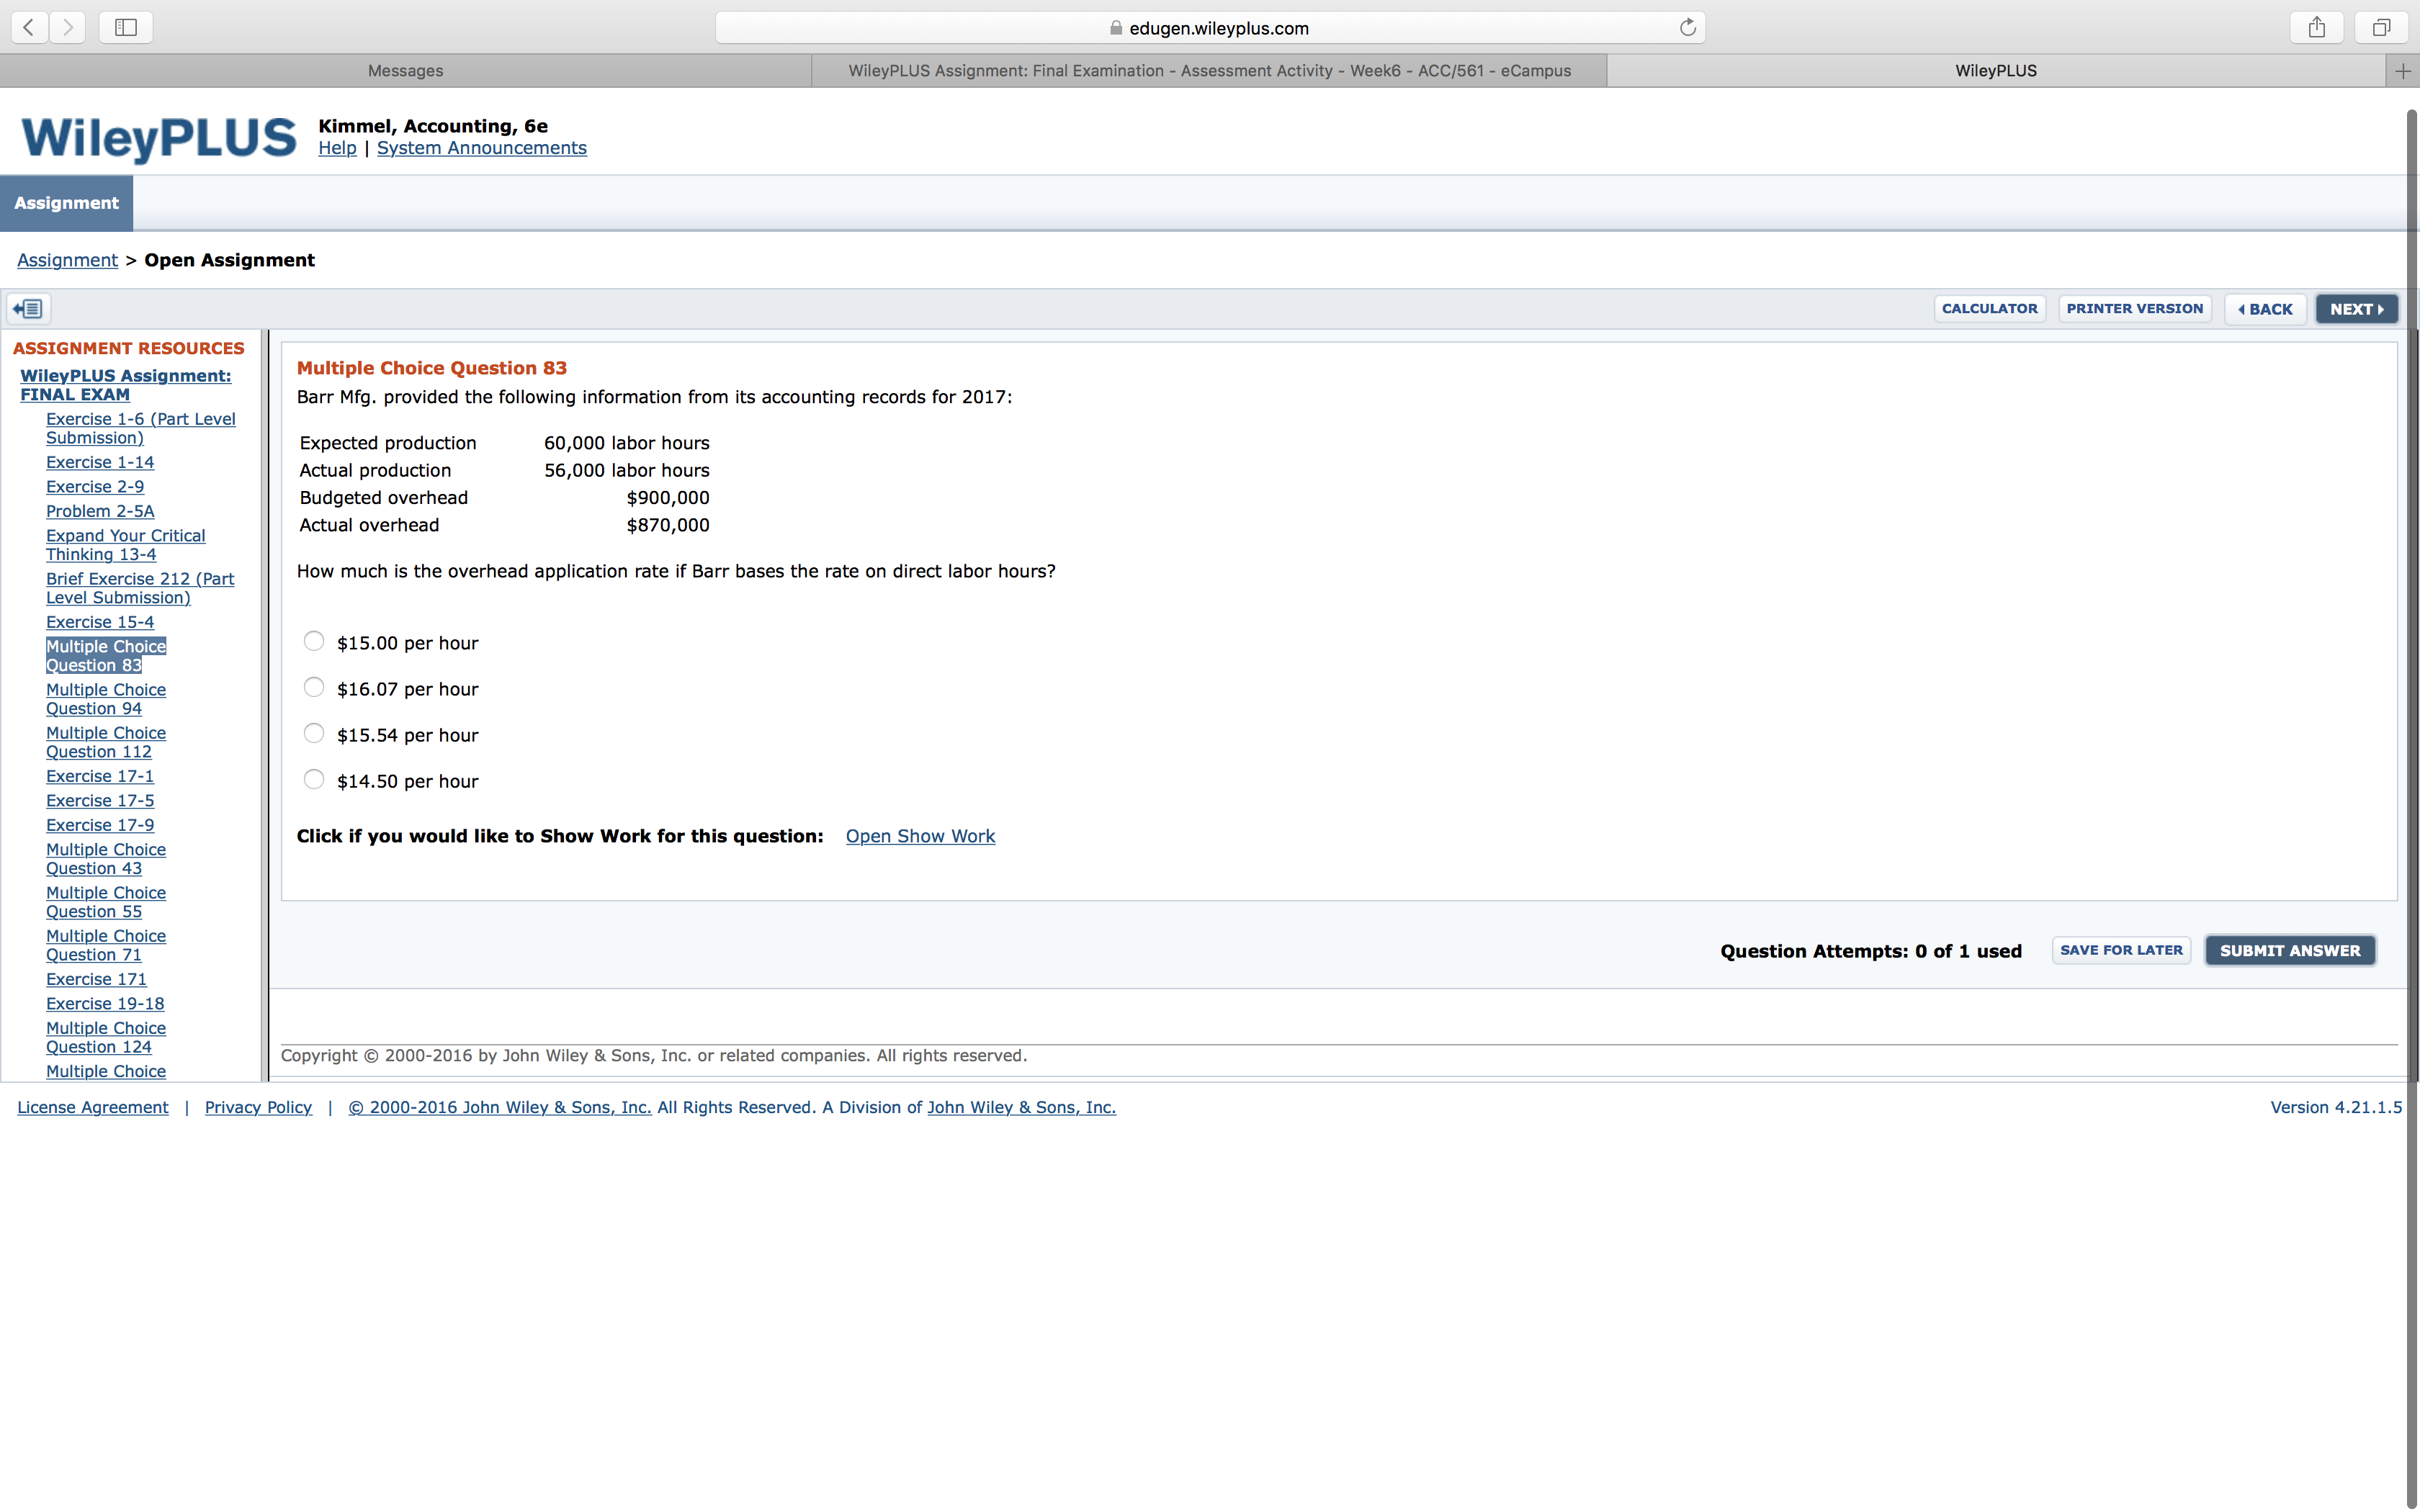
Task: Go to Exercise 17-1
Action: coord(100,776)
